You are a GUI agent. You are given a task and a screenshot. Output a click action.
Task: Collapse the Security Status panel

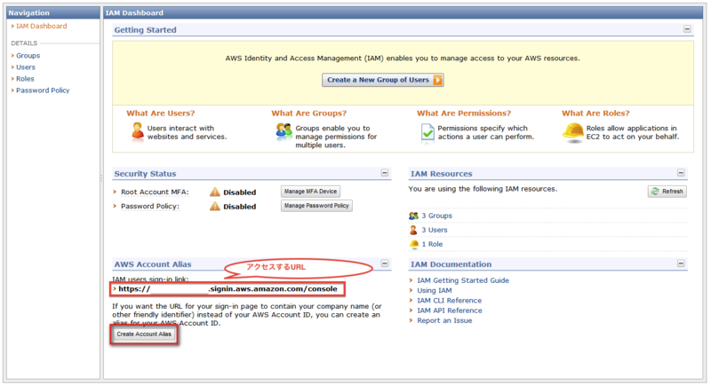point(385,173)
